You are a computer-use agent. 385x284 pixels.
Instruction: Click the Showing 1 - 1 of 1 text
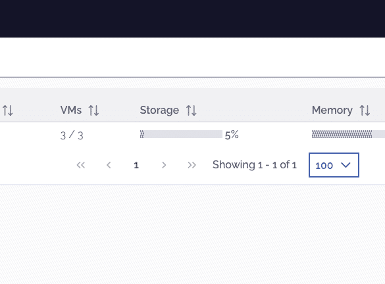coord(255,165)
